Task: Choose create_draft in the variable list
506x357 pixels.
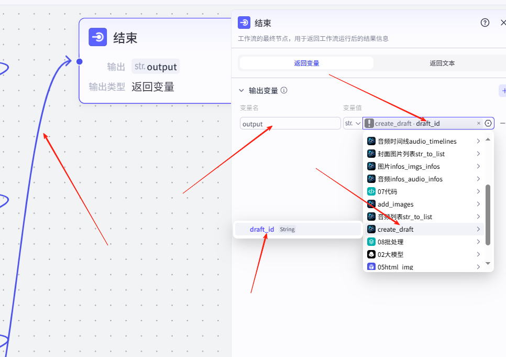Action: [395, 229]
